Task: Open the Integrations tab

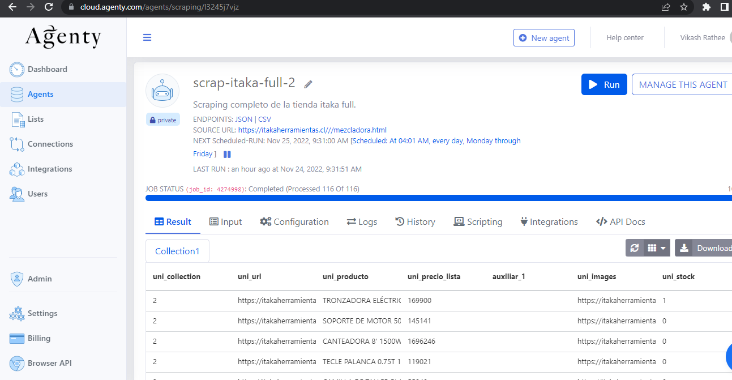Action: (549, 222)
